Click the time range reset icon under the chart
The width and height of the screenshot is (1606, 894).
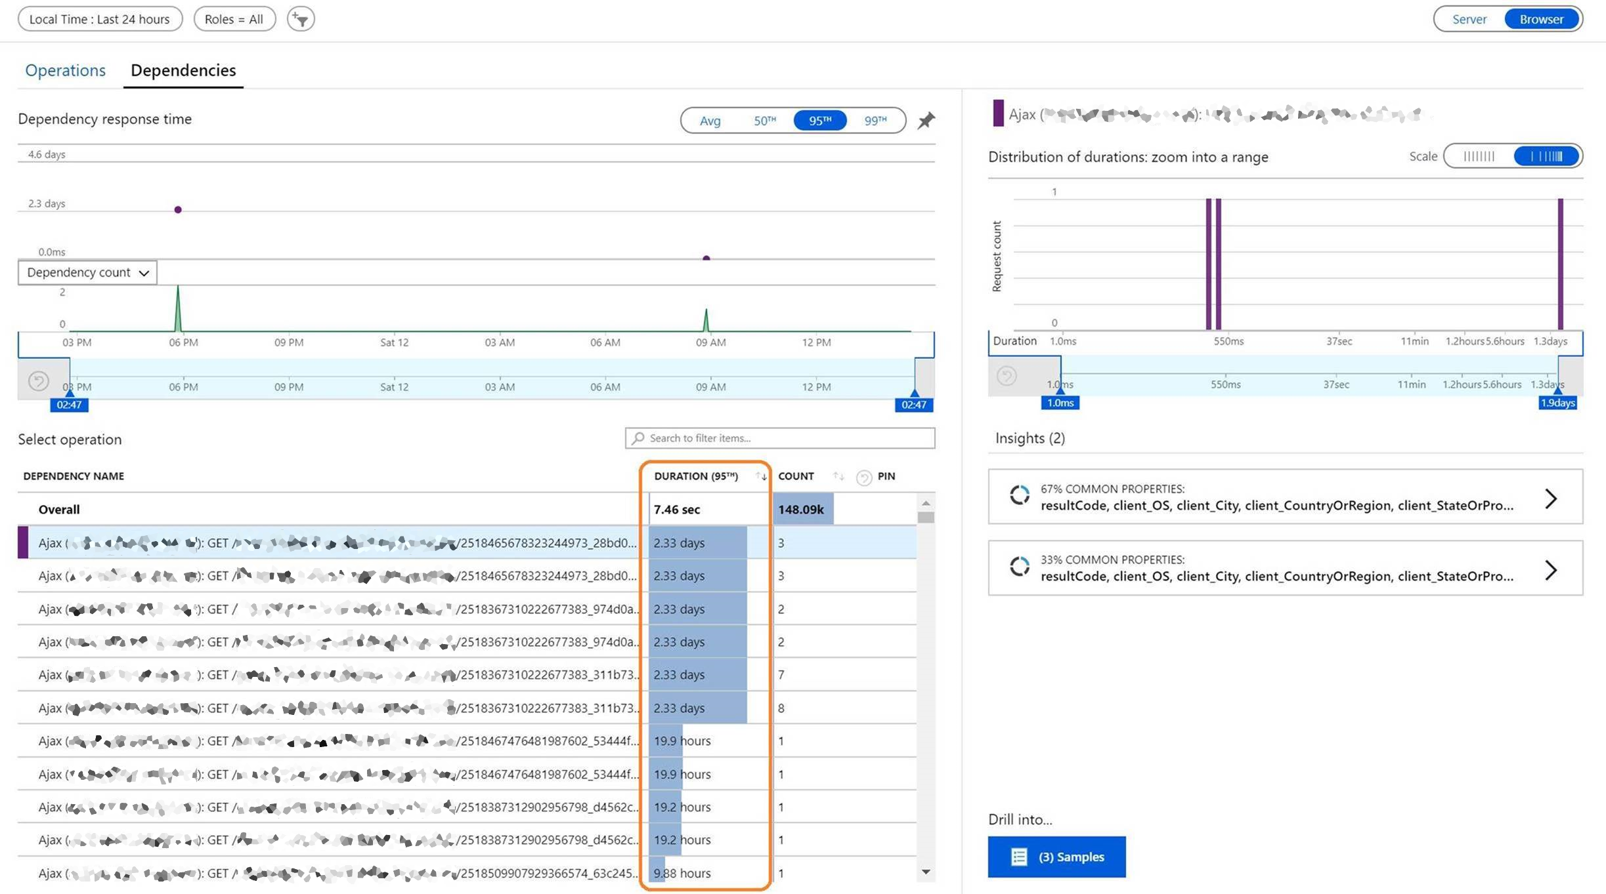click(39, 380)
